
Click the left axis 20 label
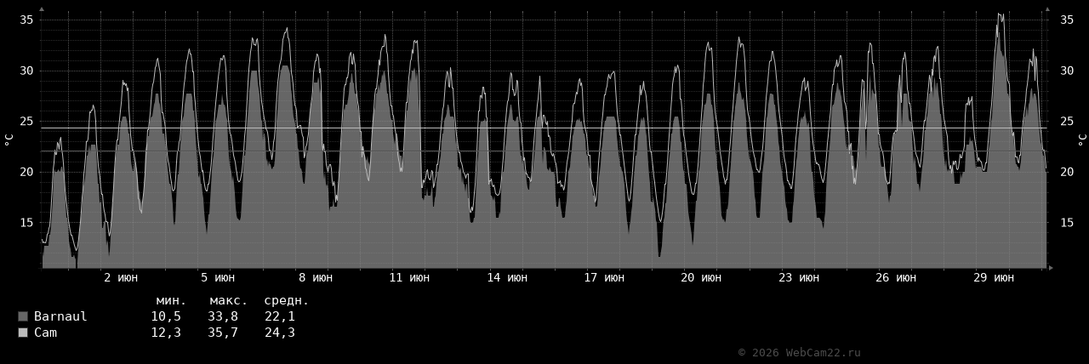click(x=26, y=172)
